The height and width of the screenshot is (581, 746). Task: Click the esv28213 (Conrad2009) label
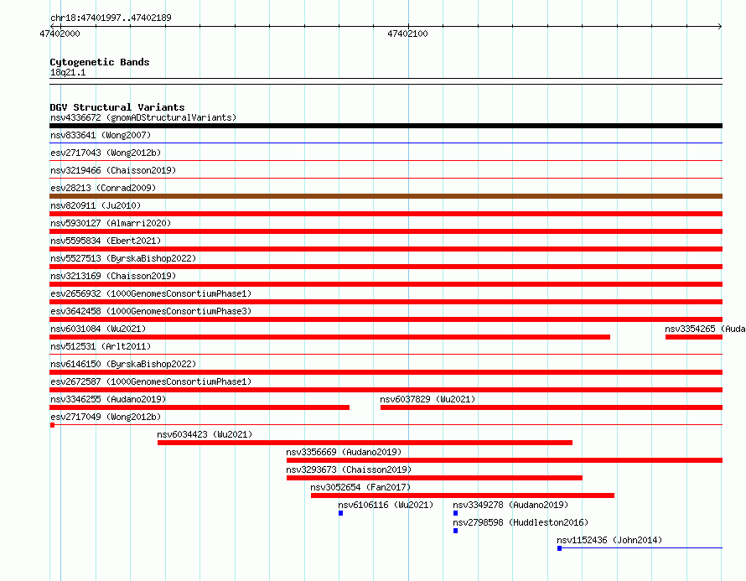[103, 188]
